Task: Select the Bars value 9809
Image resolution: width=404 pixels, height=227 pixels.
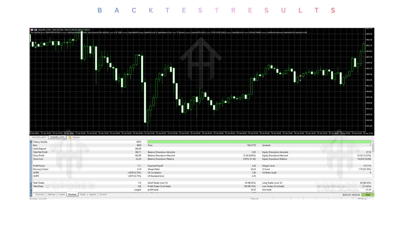Action: pyautogui.click(x=139, y=145)
